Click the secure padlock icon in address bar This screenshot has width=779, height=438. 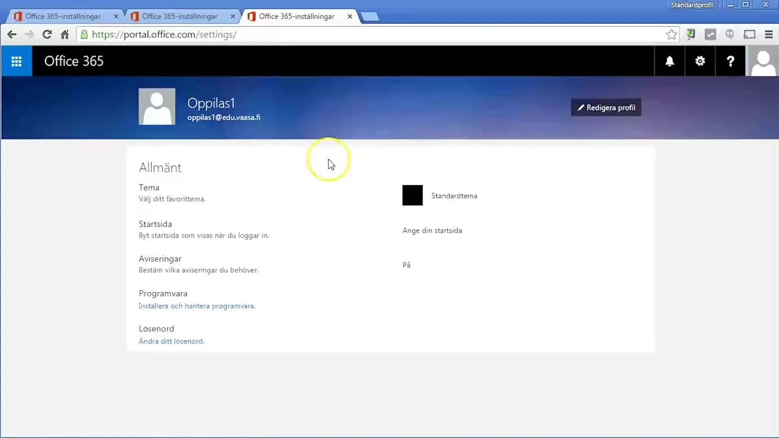[84, 35]
